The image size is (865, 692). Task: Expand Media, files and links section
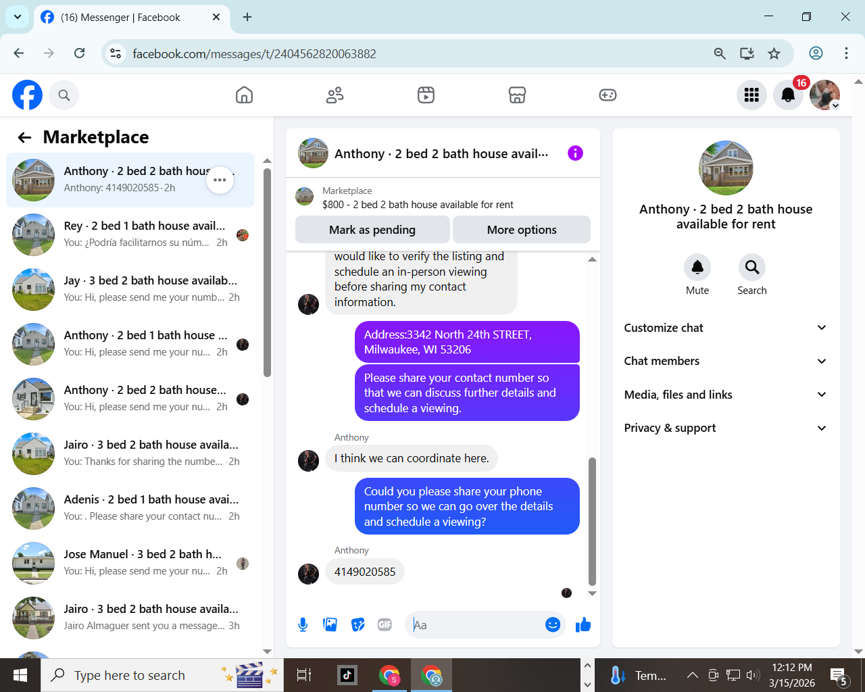tap(726, 395)
